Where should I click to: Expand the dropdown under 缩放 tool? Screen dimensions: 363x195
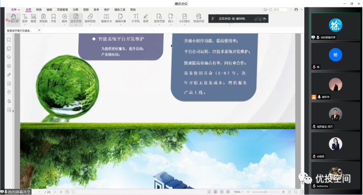point(65,24)
